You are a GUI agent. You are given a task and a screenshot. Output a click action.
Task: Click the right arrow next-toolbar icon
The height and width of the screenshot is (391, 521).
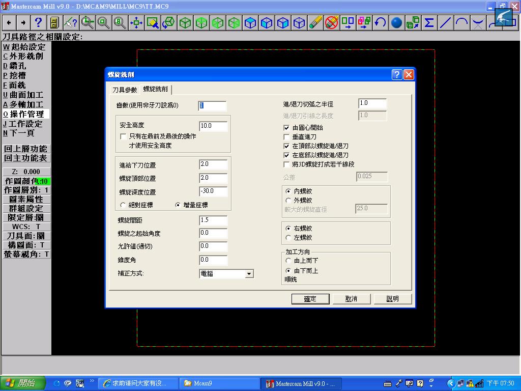[x=23, y=22]
